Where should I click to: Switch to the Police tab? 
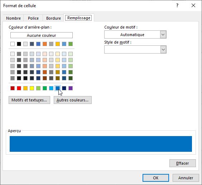pos(33,18)
